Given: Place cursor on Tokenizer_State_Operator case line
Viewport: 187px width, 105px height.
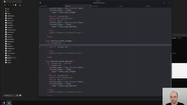Looking at the screenshot, I should coord(60,61).
